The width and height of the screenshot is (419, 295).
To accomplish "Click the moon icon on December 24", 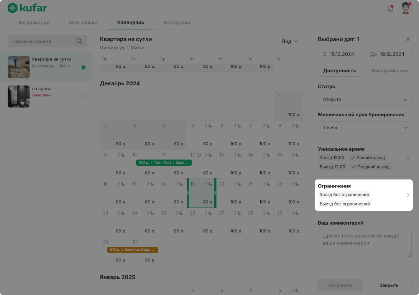I will coord(152,213).
